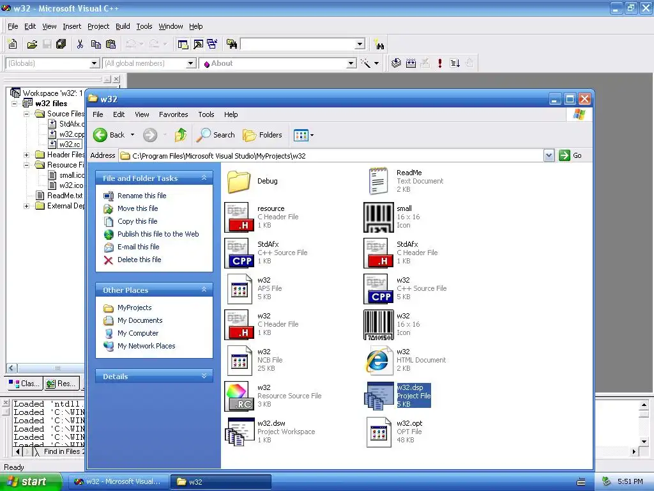The width and height of the screenshot is (654, 491).
Task: Open the Globals class dropdown
Action: tap(95, 63)
